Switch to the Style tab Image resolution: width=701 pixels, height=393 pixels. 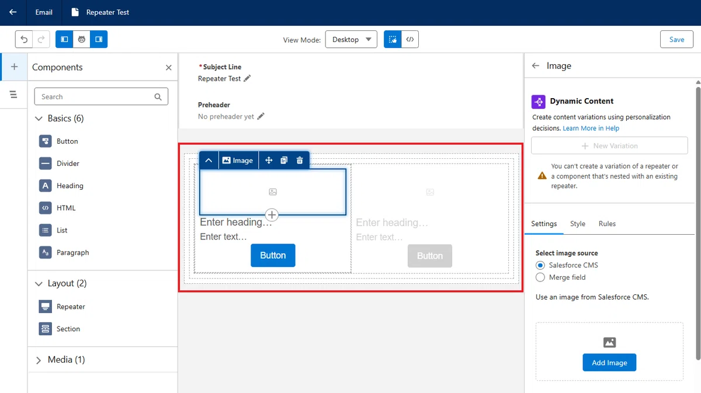(578, 224)
